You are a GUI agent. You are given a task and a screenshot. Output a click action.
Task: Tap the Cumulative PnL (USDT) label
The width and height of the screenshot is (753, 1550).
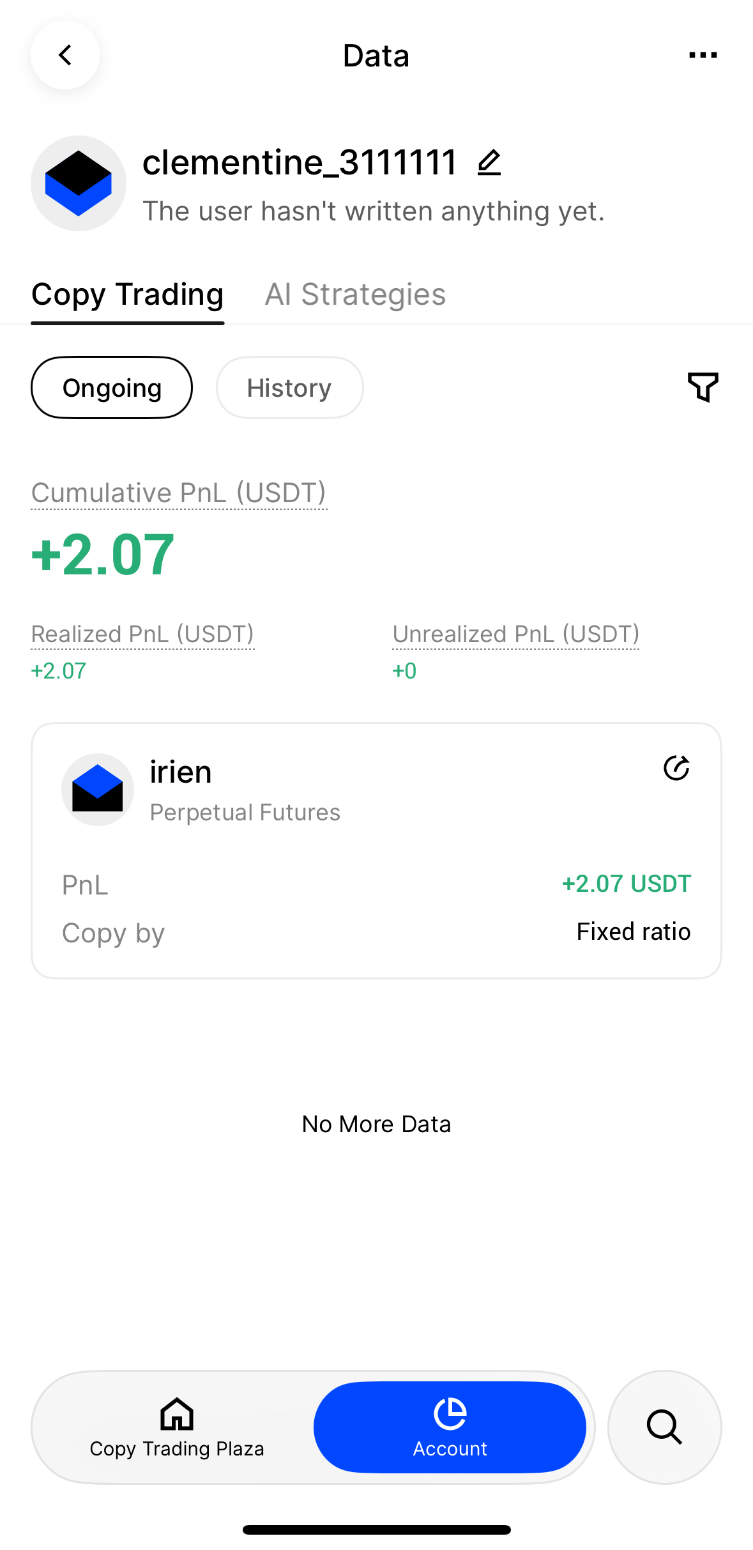point(179,493)
